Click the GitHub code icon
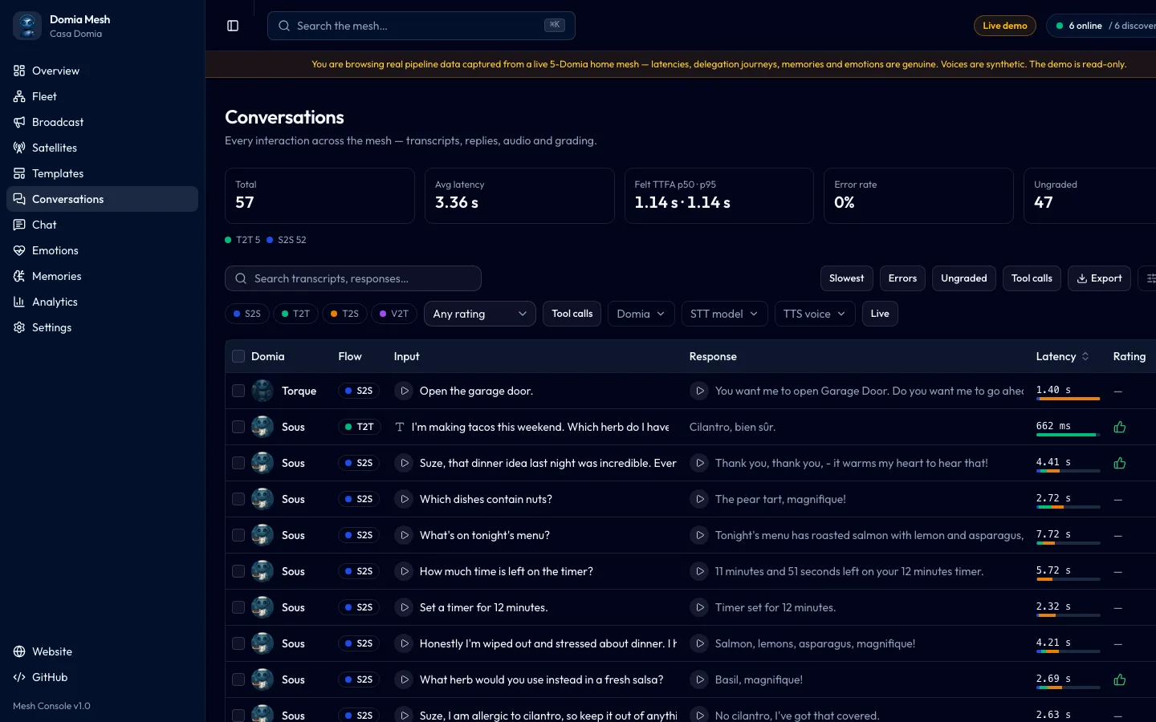Screen dimensions: 1156x722 coord(19,677)
